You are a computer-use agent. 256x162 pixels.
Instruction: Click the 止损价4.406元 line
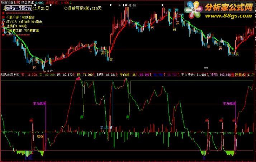[16, 26]
